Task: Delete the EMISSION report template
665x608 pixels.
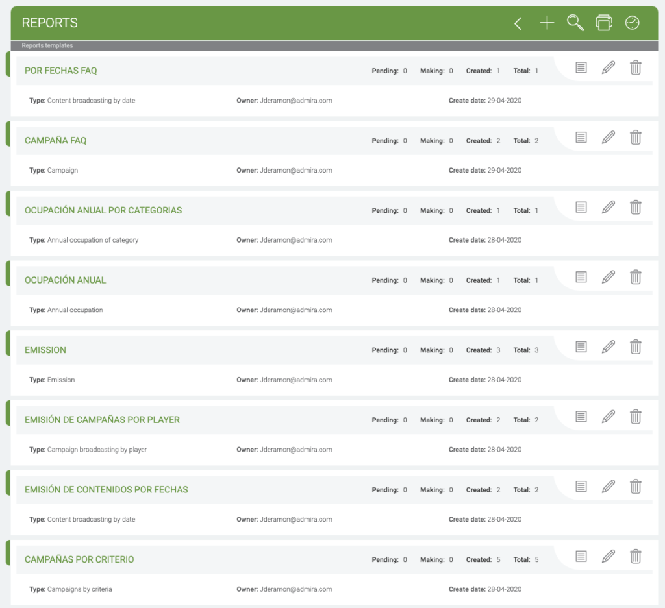Action: tap(636, 347)
